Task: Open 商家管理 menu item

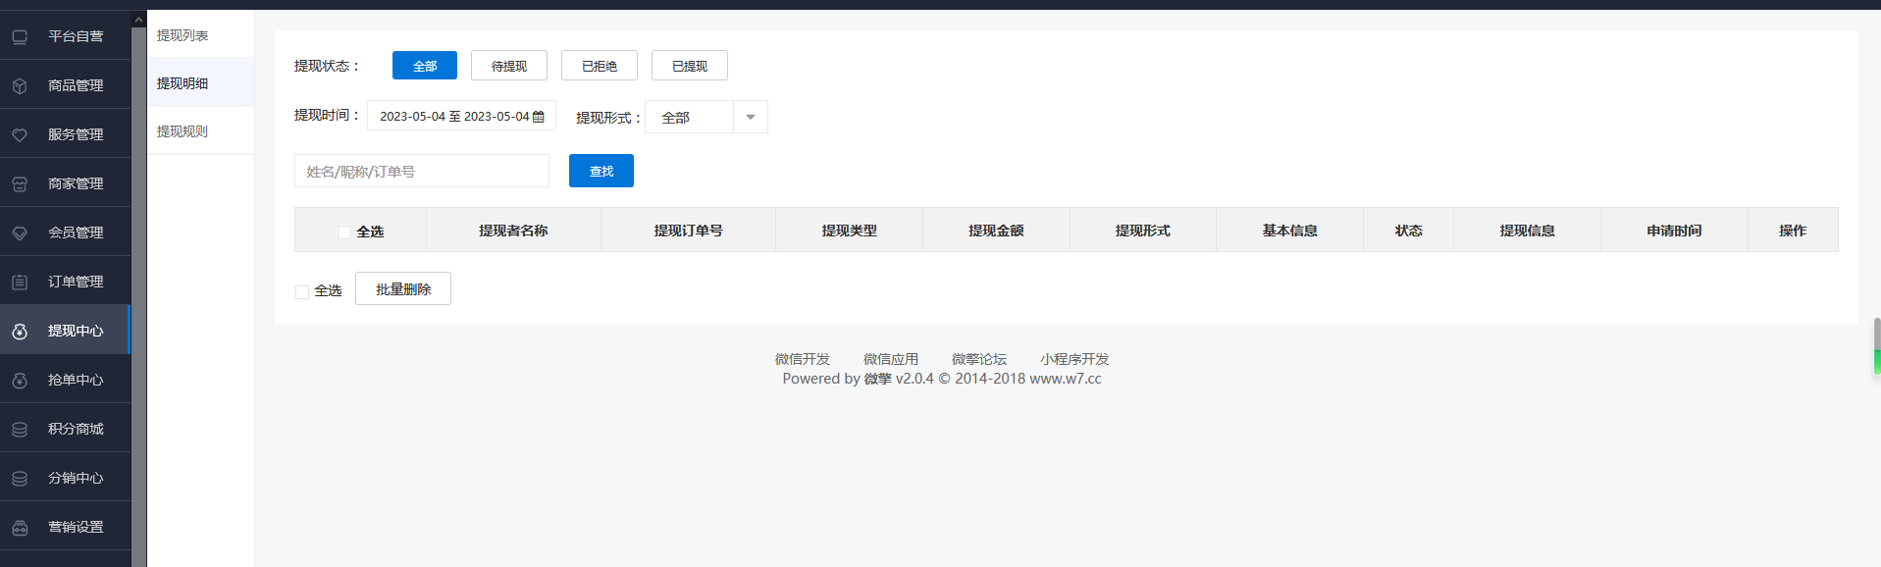Action: (66, 182)
